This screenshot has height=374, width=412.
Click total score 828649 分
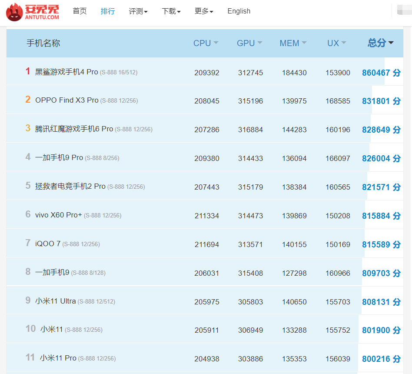point(381,130)
